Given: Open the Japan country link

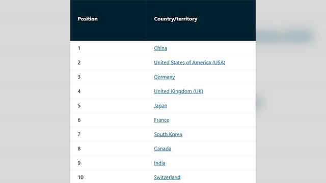Looking at the screenshot, I should 160,106.
